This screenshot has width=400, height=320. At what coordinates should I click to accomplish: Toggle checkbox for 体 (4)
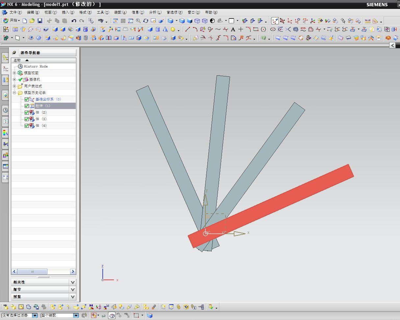pyautogui.click(x=27, y=126)
